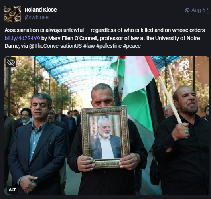The width and height of the screenshot is (211, 199).
Task: Open the Aug 6 post timestamp
Action: [198, 10]
